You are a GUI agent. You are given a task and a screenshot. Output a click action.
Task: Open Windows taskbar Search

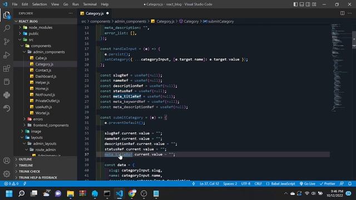point(22,193)
